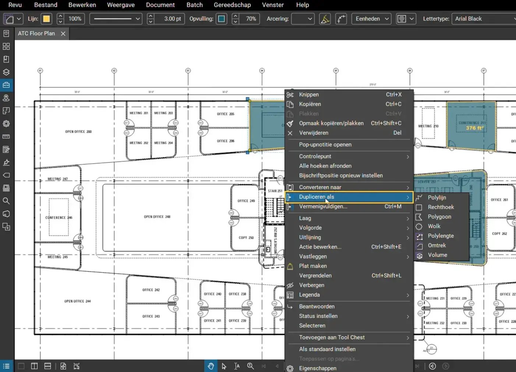516x372 pixels.
Task: Activate the Pan hand tool
Action: [211, 366]
